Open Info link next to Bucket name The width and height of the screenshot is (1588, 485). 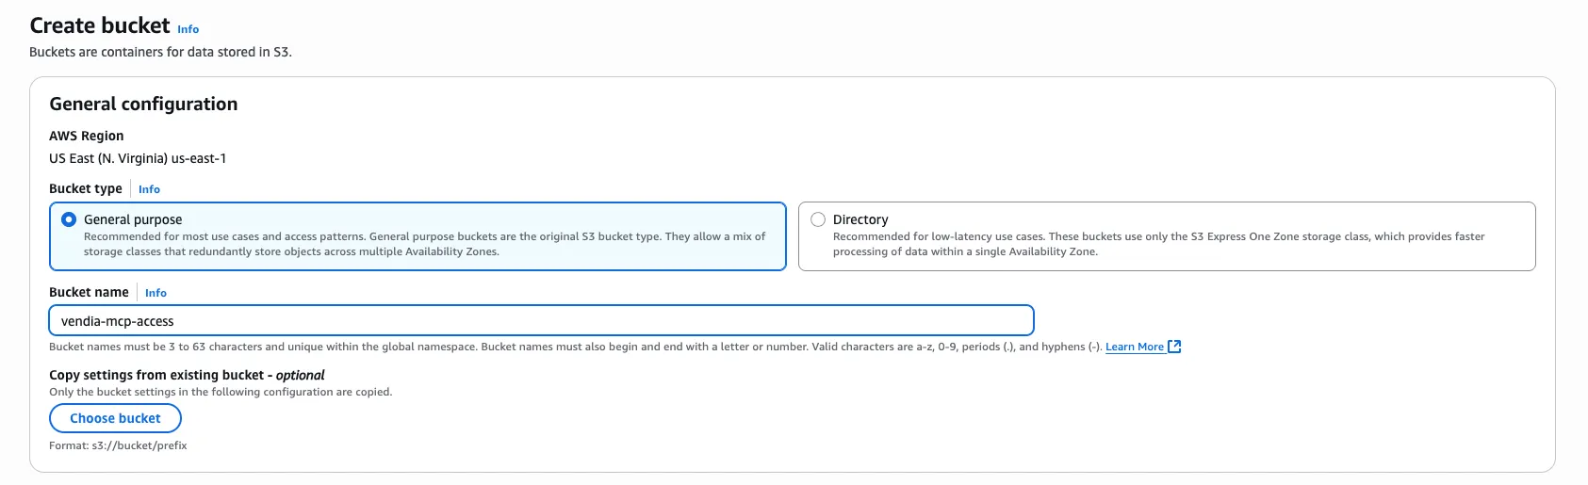point(156,293)
